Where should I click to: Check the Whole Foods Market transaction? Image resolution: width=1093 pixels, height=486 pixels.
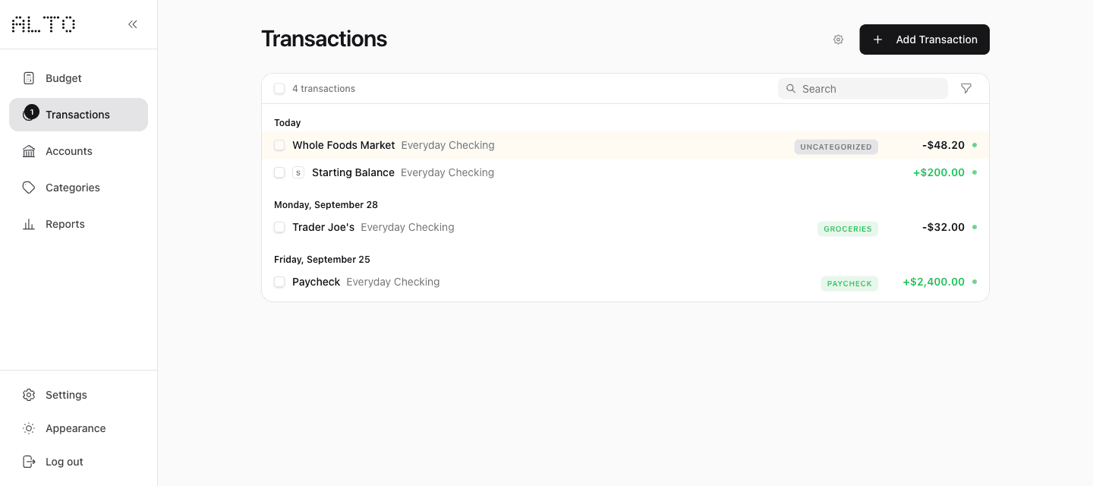click(279, 145)
